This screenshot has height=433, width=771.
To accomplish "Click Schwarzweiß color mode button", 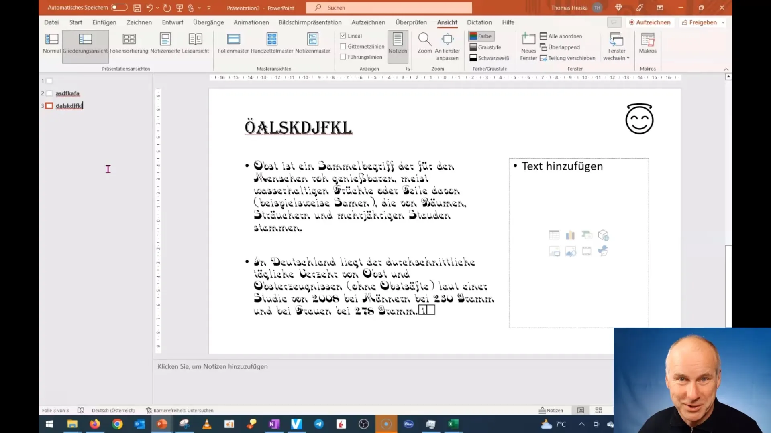I will tap(488, 58).
